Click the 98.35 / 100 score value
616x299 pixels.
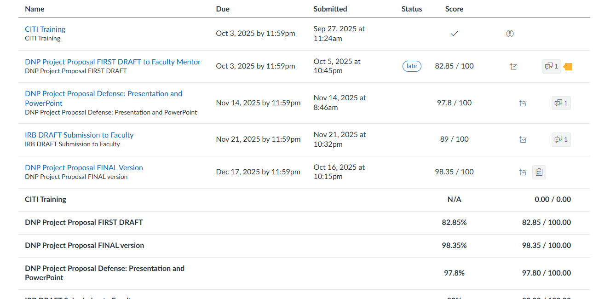[454, 172]
